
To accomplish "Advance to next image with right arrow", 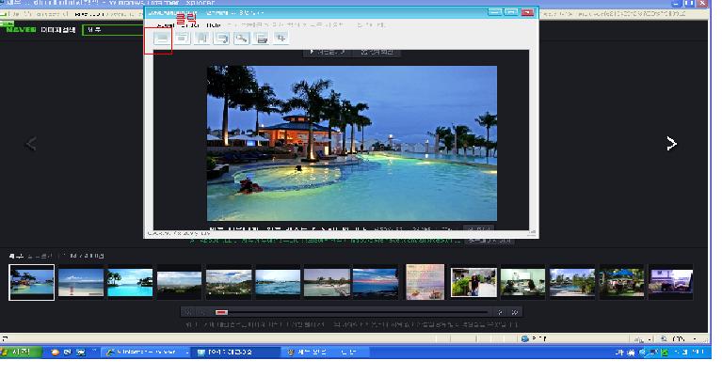I will coord(671,144).
